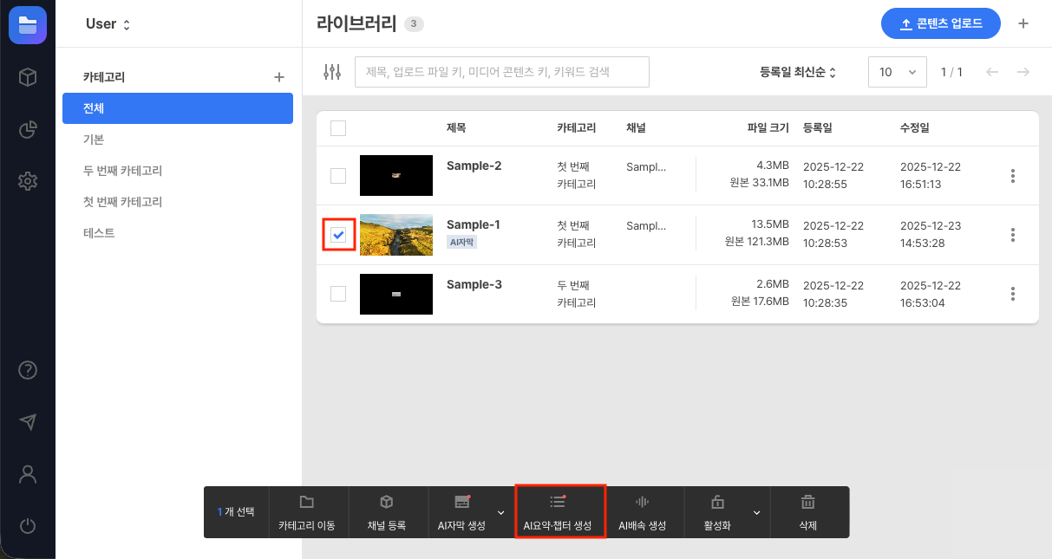Open the search filter sliders icon
Screen dimensions: 1052x559
click(x=332, y=72)
